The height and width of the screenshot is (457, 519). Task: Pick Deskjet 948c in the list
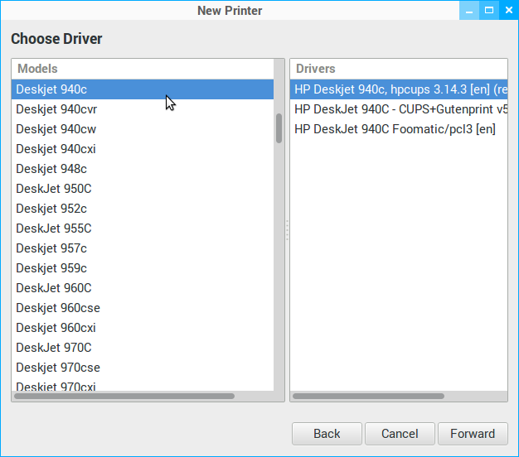[x=51, y=169]
